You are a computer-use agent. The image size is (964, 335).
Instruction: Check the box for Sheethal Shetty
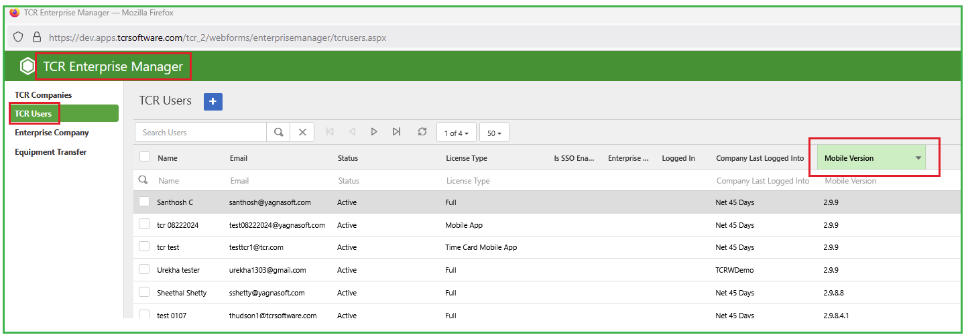(144, 291)
